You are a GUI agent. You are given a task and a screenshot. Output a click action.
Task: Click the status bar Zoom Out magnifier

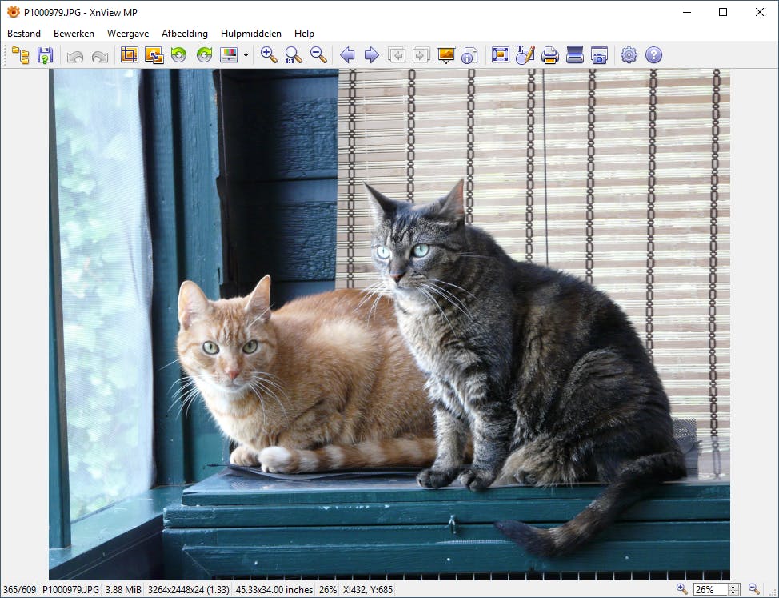(753, 589)
